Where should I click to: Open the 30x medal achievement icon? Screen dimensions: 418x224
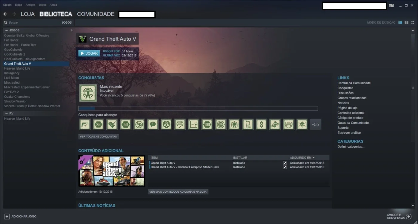click(221, 125)
